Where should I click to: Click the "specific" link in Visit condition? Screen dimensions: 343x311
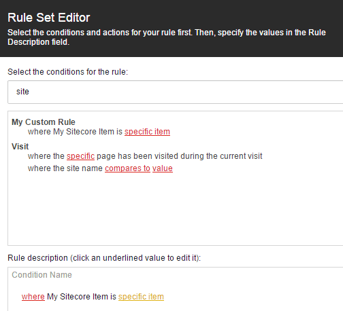pos(80,156)
